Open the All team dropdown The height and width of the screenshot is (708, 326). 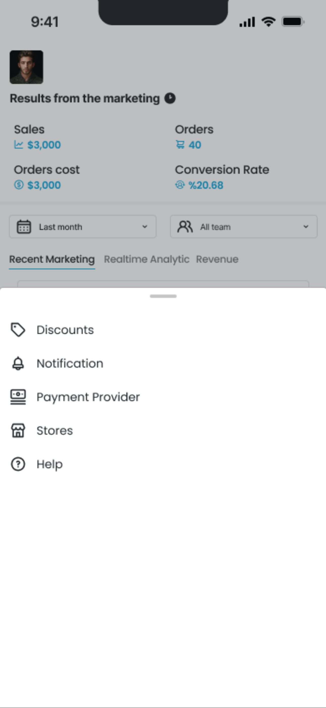coord(244,227)
